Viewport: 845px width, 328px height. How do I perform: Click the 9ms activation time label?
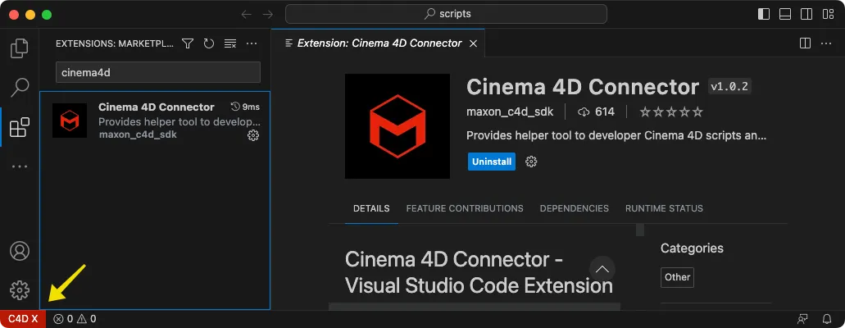245,107
